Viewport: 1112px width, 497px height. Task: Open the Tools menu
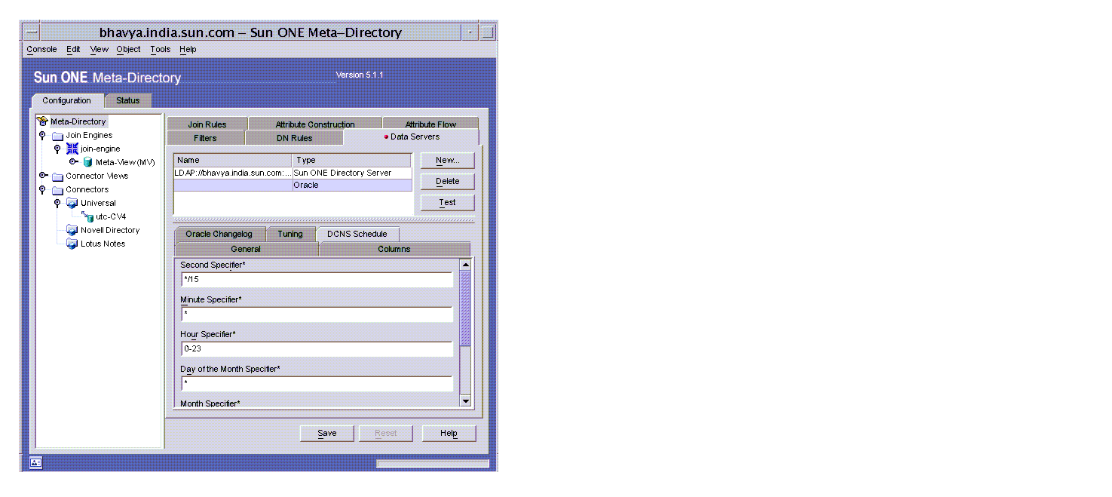(160, 50)
